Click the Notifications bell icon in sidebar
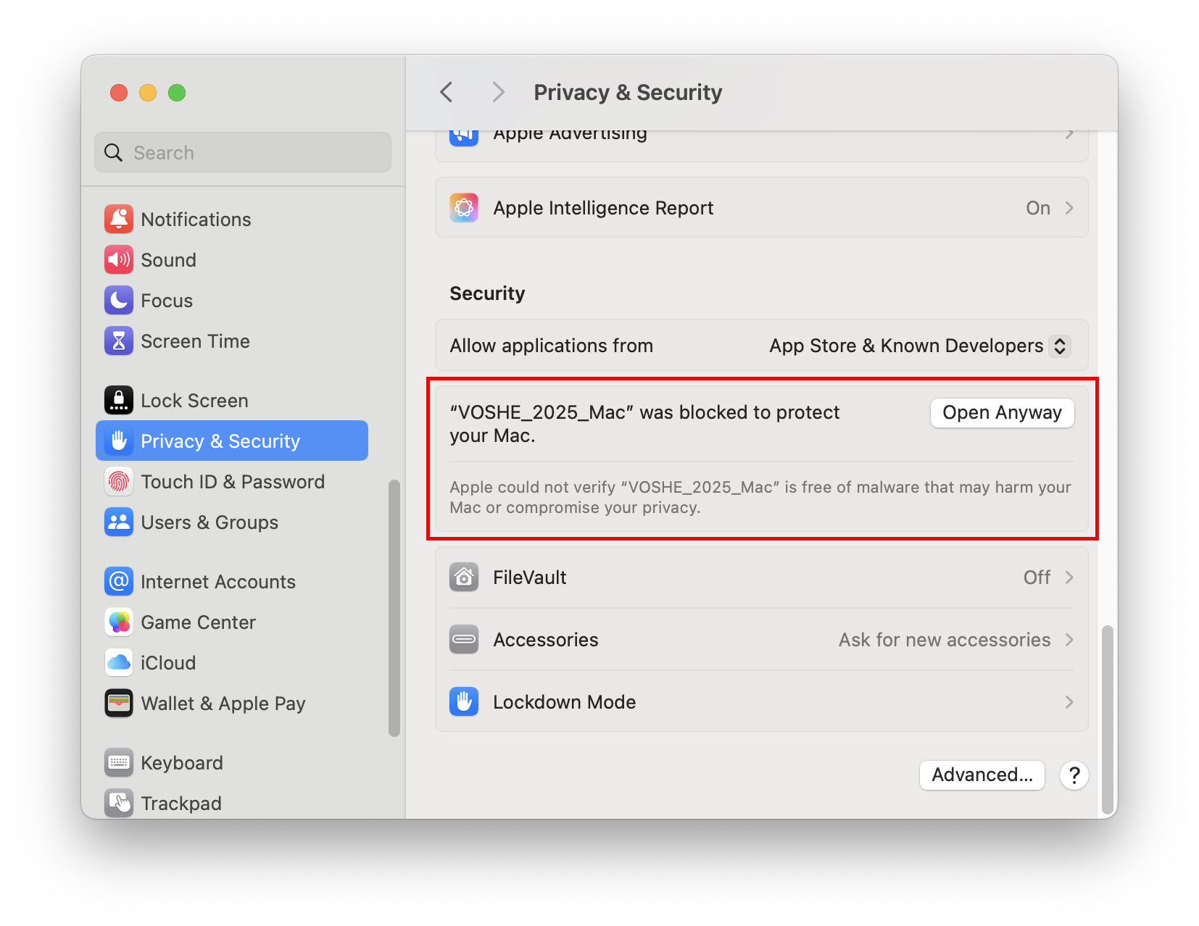This screenshot has width=1199, height=926. [x=119, y=219]
